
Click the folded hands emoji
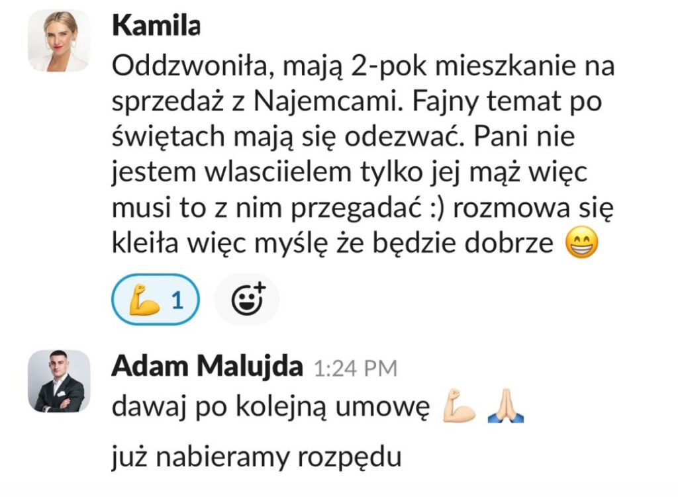pos(505,406)
